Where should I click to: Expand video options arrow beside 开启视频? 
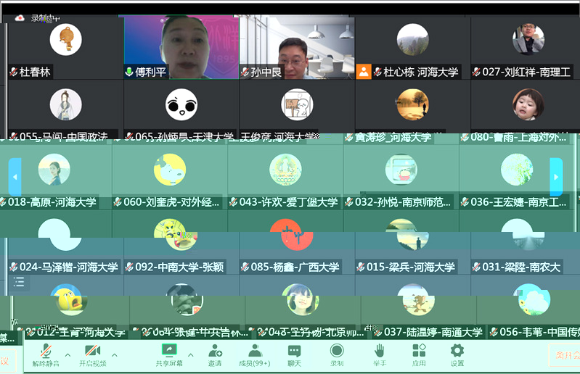click(x=115, y=355)
